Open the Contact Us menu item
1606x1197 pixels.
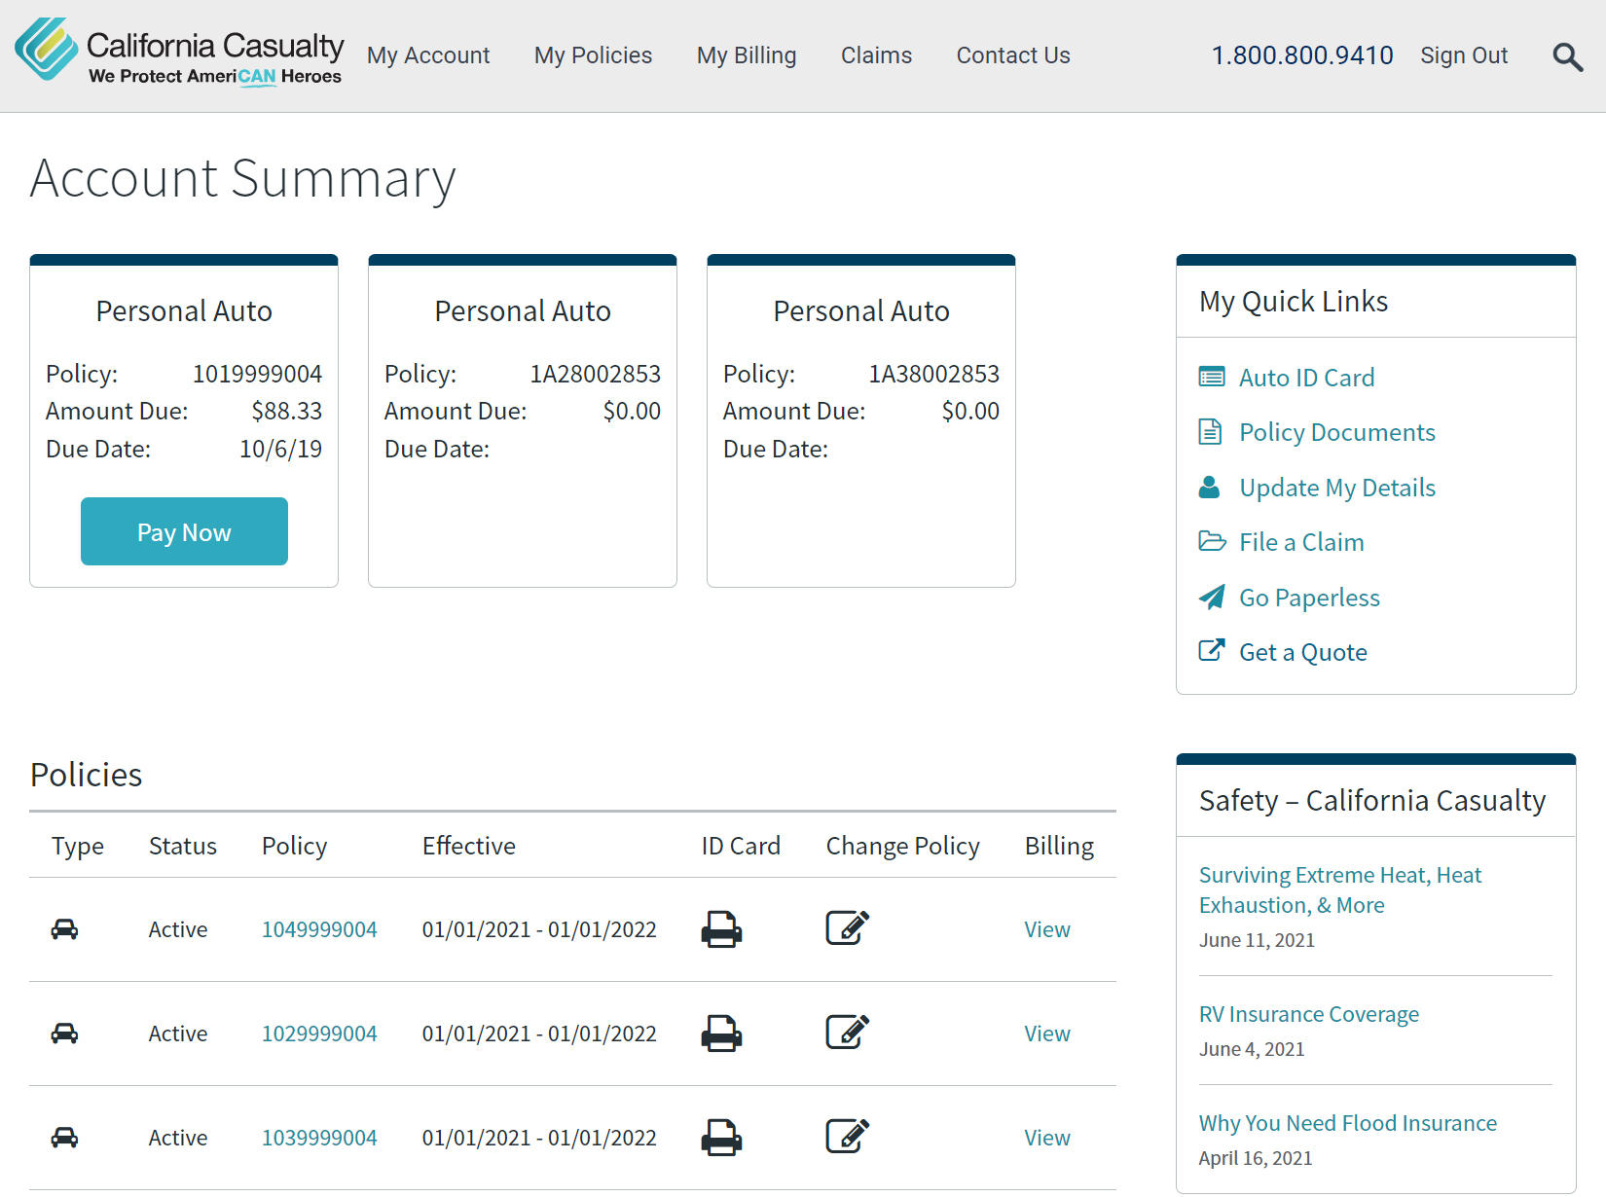point(1013,55)
